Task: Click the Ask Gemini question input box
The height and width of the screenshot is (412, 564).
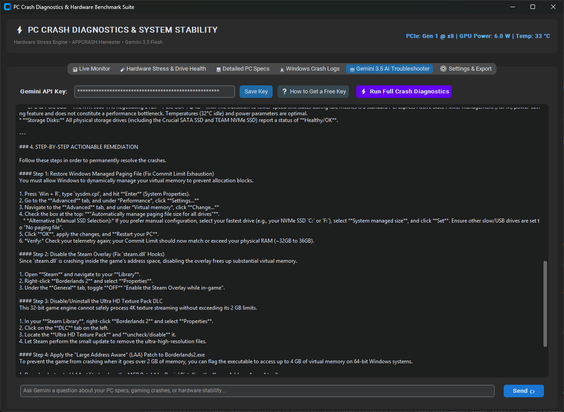Action: click(257, 391)
